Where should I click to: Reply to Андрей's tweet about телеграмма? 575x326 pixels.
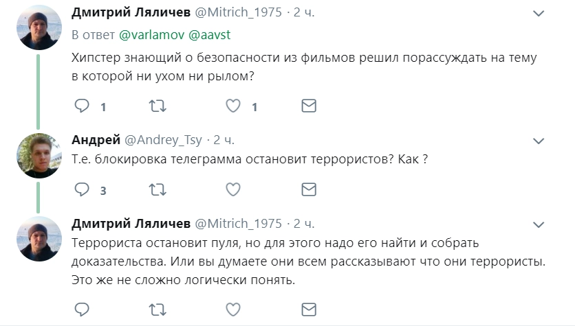point(82,189)
